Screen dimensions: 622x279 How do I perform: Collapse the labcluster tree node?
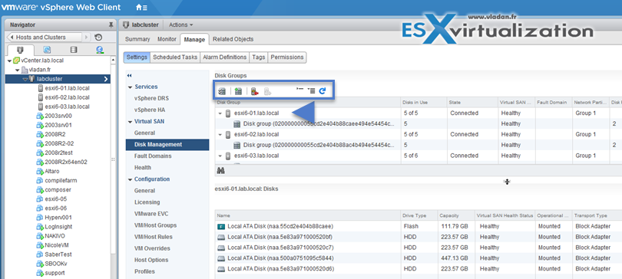(25, 79)
